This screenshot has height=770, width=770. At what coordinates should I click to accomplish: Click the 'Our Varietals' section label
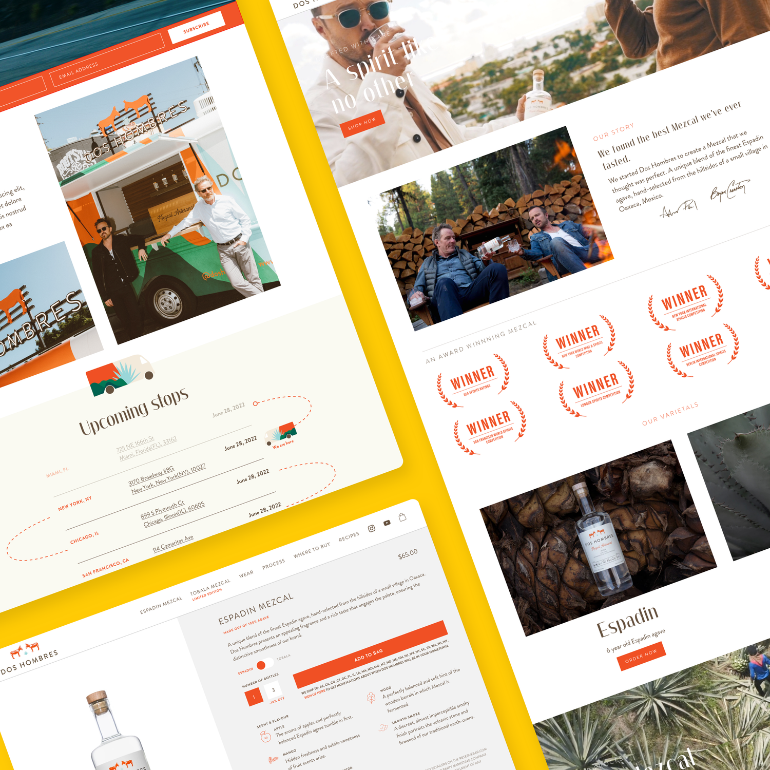coord(670,414)
